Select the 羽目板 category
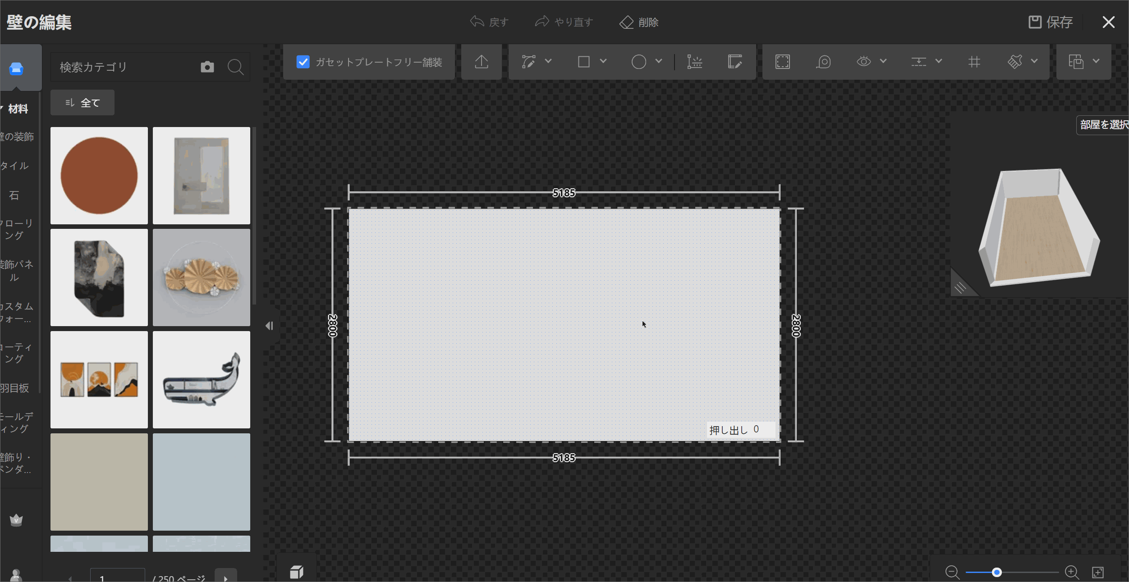Screen dimensions: 1129x582 coord(15,388)
